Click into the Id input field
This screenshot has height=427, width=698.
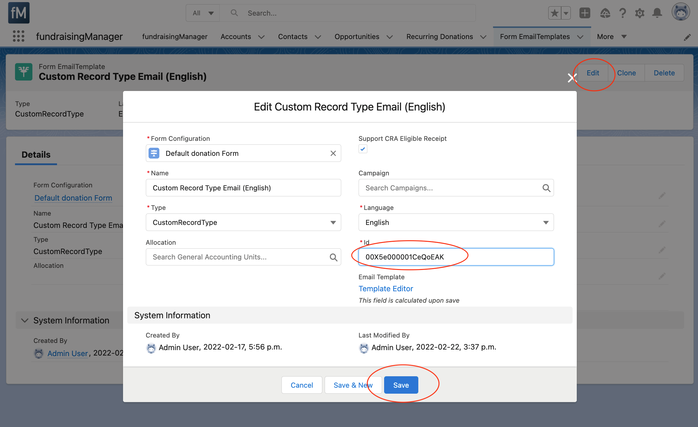coord(456,257)
